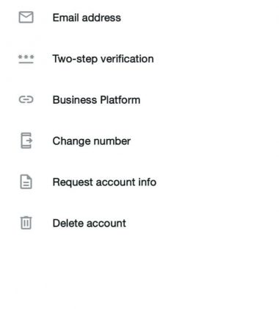Tap the "Request account info" text label

coord(104,182)
